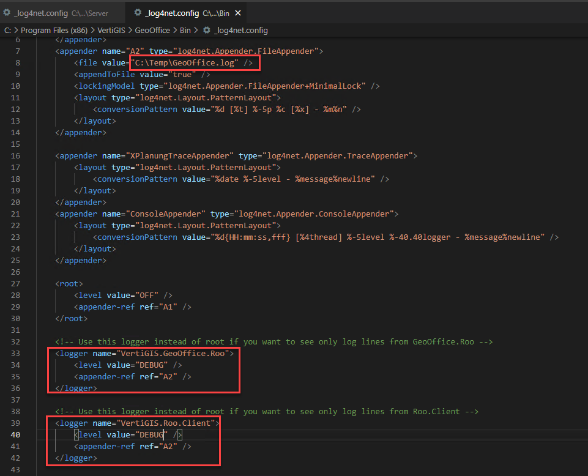Click line number 33 in the gutter
Image resolution: width=588 pixels, height=476 pixels.
click(x=15, y=353)
